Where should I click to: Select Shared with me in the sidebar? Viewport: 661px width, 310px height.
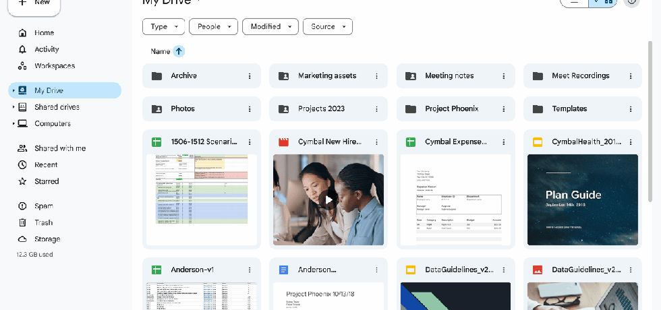coord(60,148)
